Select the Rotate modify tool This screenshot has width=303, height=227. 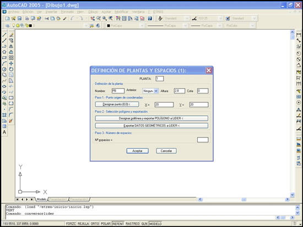(x=11, y=69)
